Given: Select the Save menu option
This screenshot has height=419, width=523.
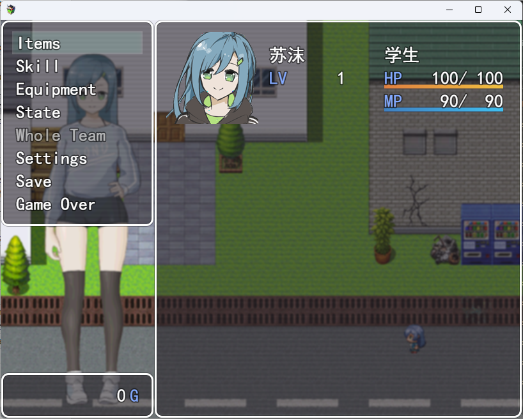Looking at the screenshot, I should click(x=33, y=181).
